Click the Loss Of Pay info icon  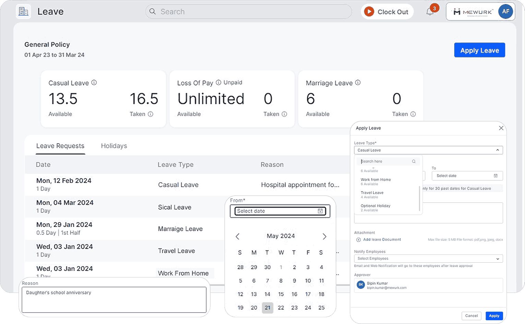click(x=218, y=82)
